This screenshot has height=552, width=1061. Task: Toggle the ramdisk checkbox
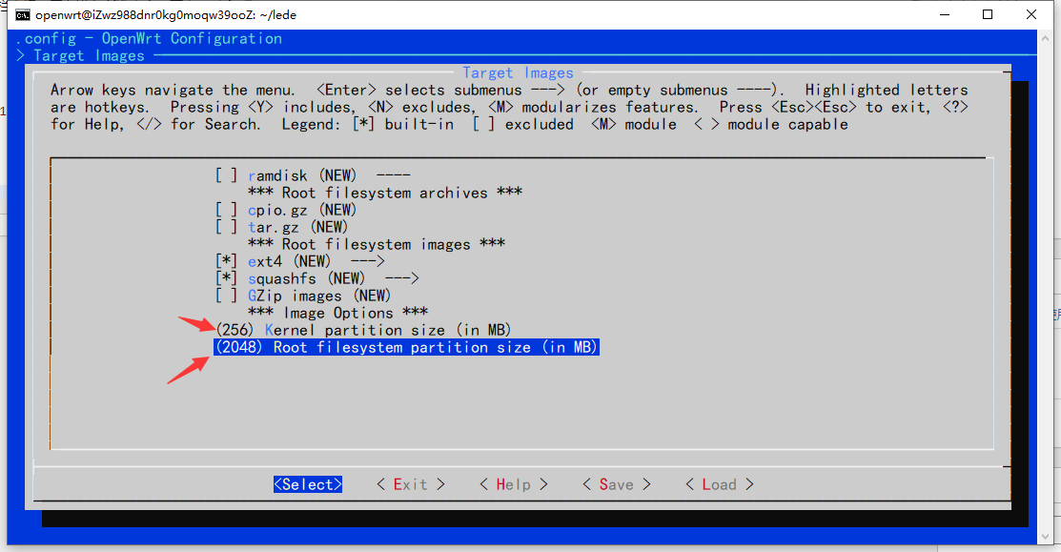point(227,175)
